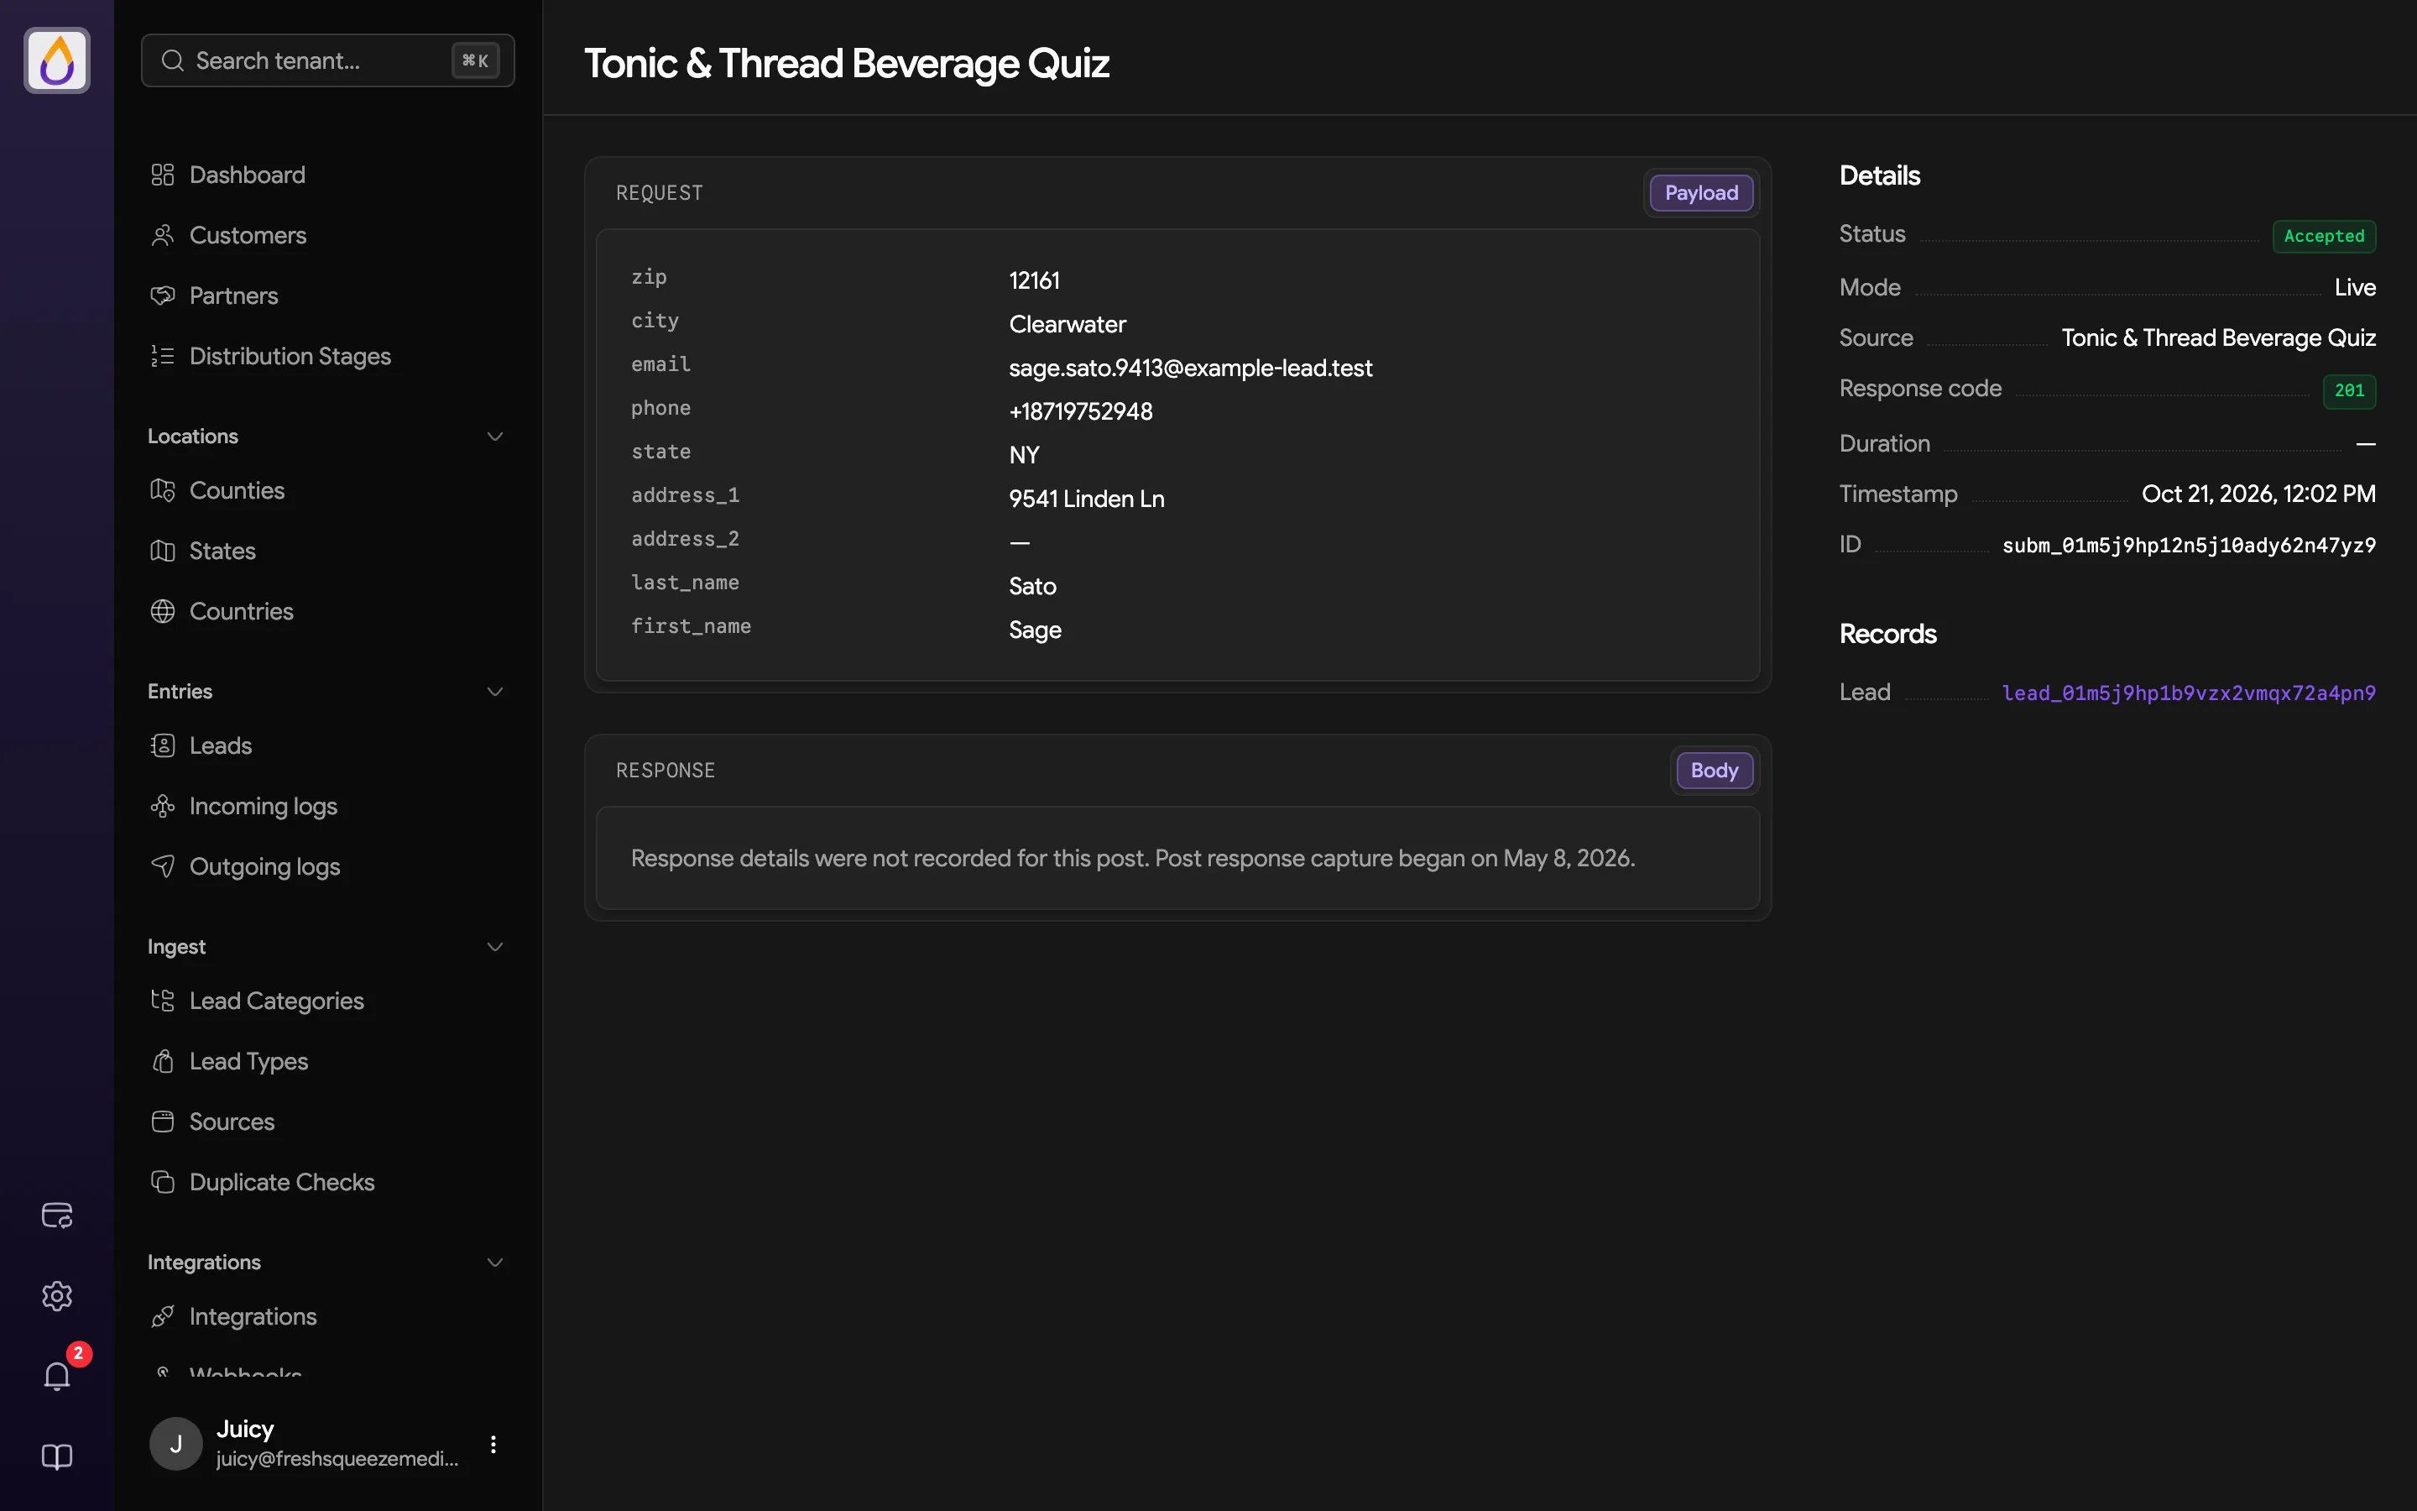Click the Outgoing logs send icon

click(x=163, y=866)
